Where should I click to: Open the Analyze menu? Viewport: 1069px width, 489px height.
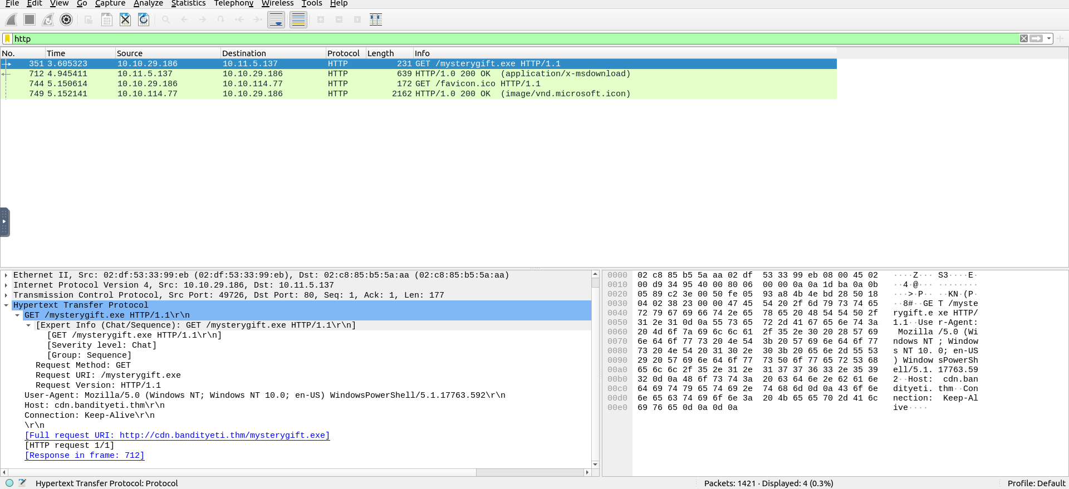coord(148,3)
